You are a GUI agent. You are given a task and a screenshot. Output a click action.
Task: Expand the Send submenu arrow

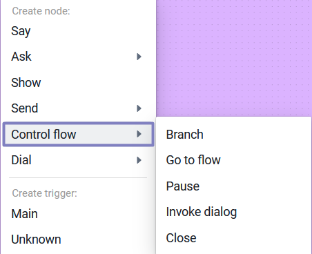(139, 108)
